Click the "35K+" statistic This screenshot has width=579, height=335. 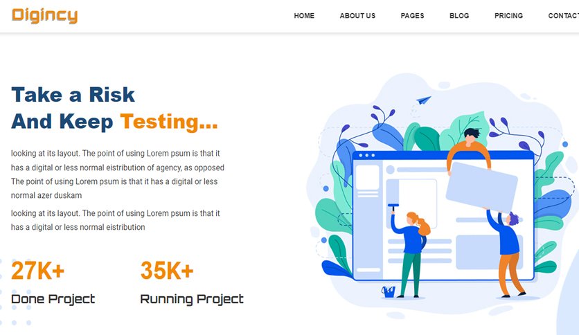tap(167, 271)
